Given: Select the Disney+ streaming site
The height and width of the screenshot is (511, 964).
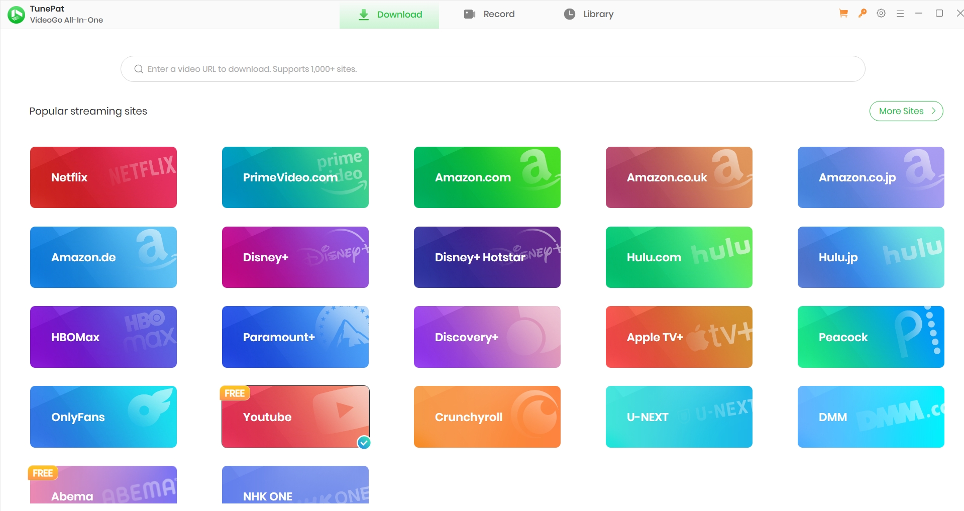Looking at the screenshot, I should (295, 257).
